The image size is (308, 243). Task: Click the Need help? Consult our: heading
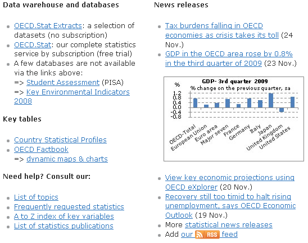pos(47,177)
